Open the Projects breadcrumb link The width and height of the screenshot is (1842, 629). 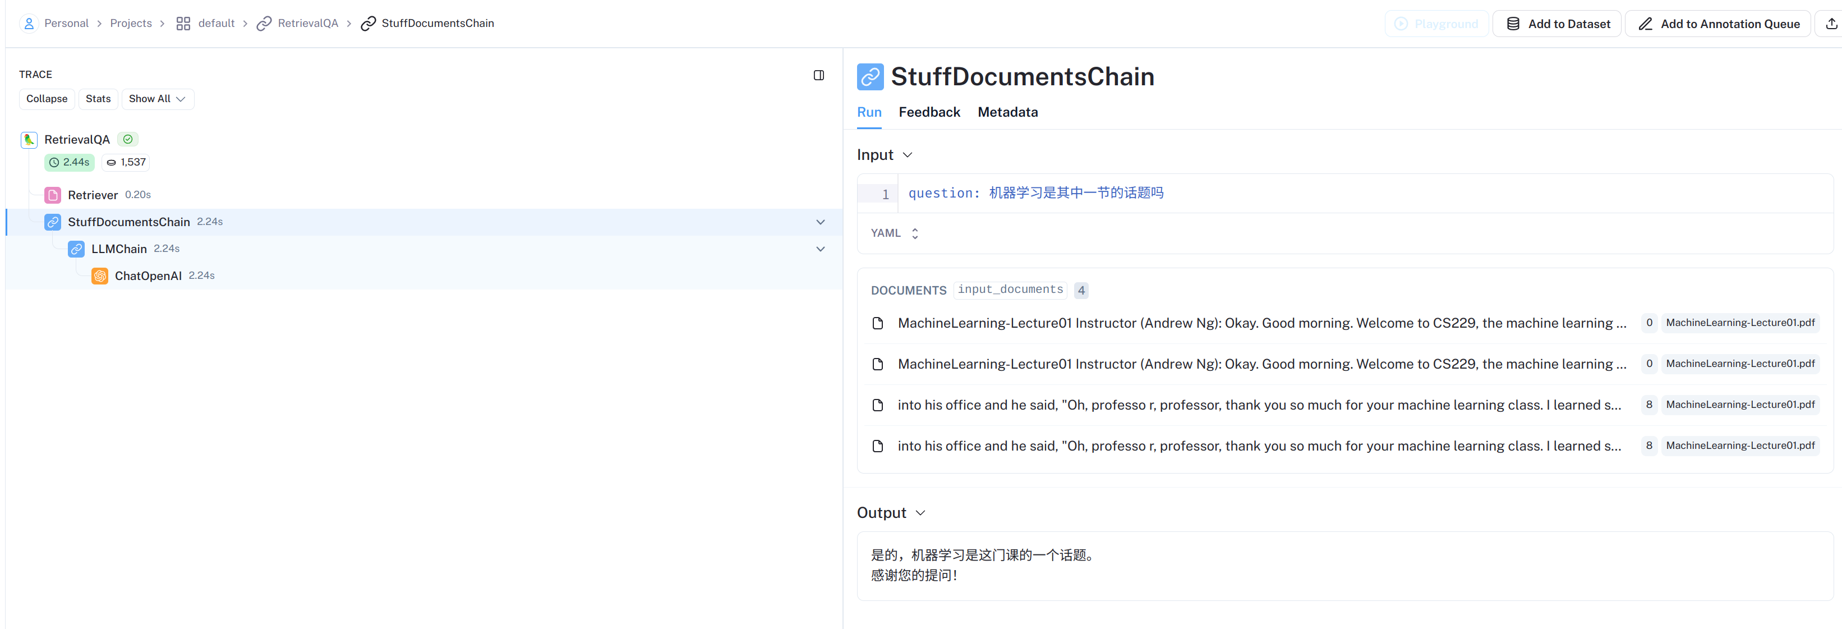click(131, 24)
